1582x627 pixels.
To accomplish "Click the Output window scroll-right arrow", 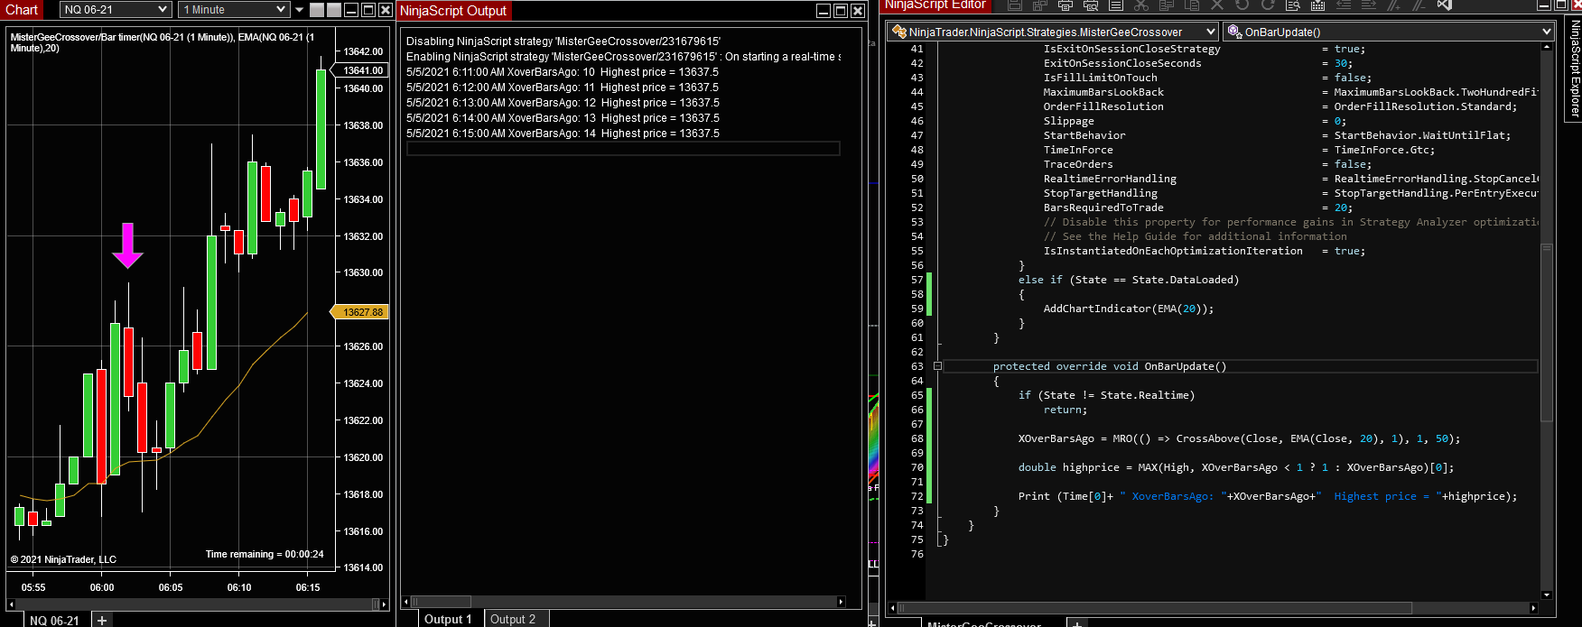I will (x=841, y=602).
